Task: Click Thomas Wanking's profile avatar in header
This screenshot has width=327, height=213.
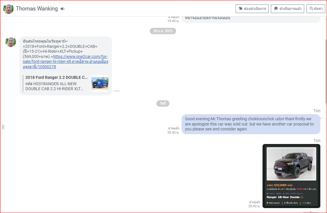Action: coord(8,9)
